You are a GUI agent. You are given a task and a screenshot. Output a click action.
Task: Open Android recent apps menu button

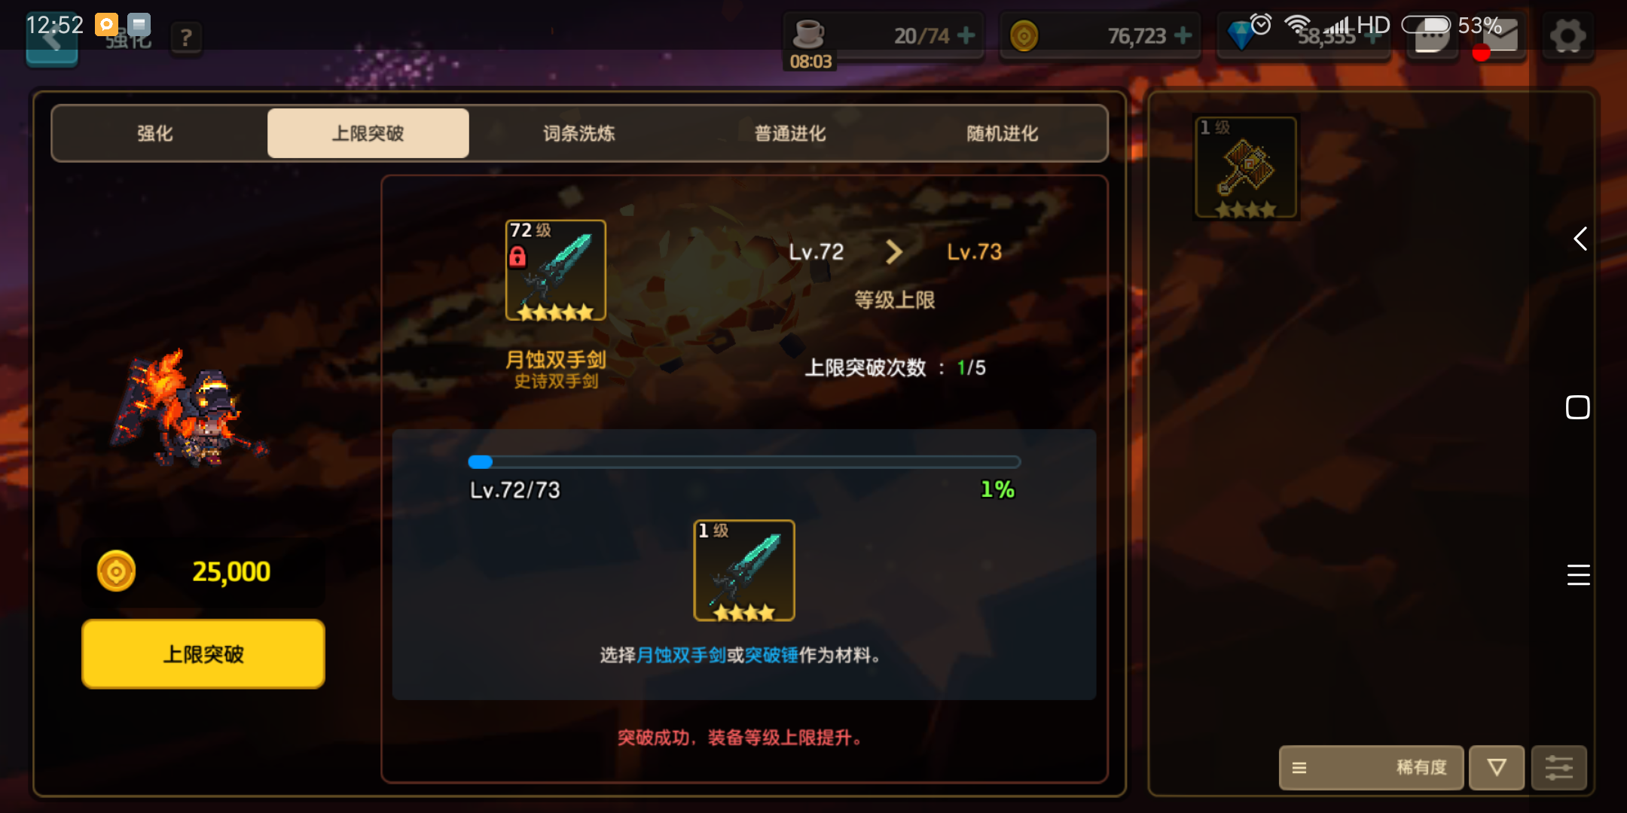point(1578,574)
